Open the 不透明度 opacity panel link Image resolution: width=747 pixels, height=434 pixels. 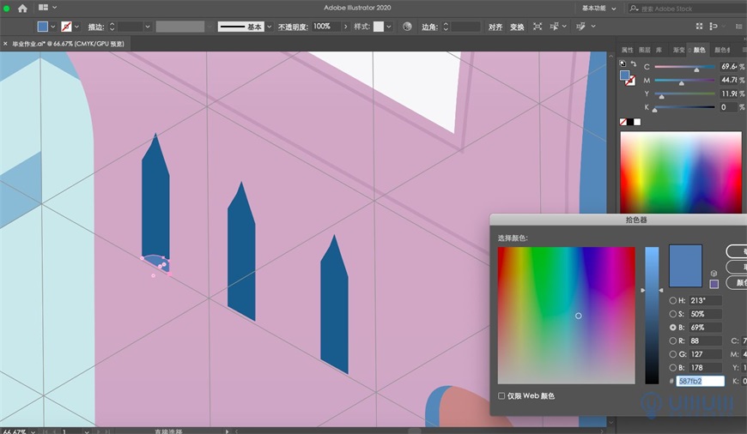pos(293,27)
